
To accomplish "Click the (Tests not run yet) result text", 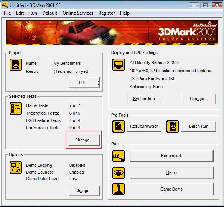I will click(x=71, y=71).
